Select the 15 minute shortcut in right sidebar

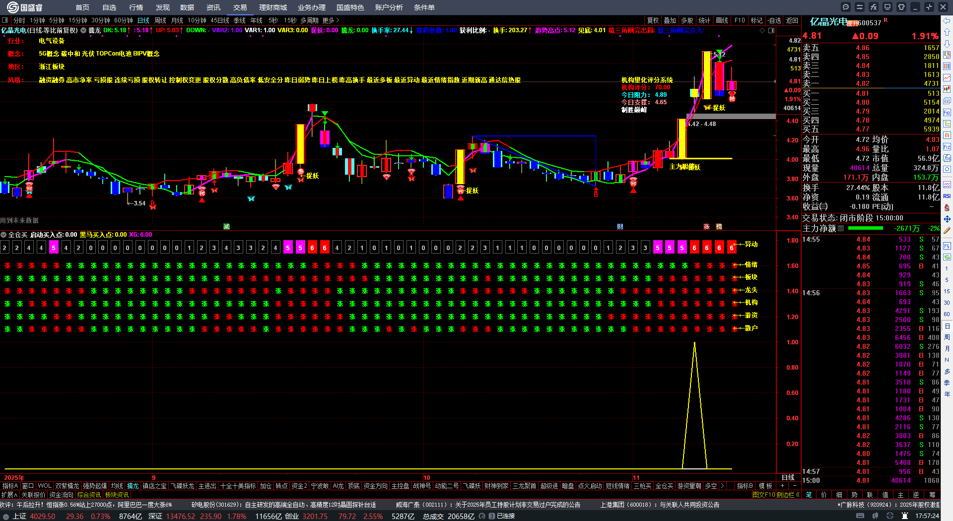coord(947,291)
